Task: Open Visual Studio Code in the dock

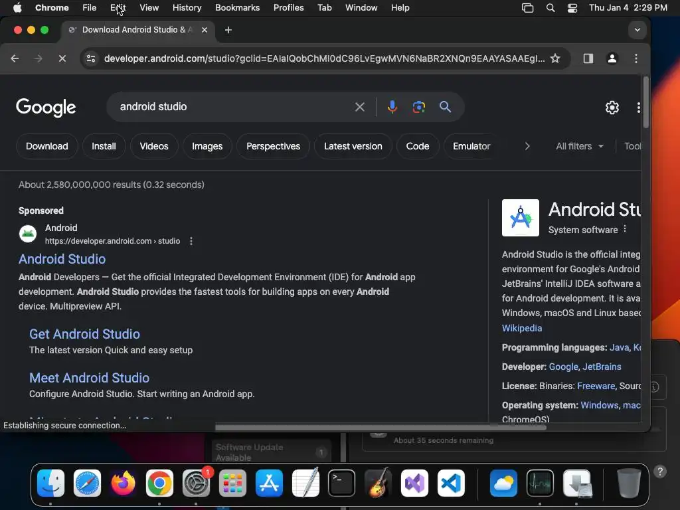Action: click(x=451, y=483)
